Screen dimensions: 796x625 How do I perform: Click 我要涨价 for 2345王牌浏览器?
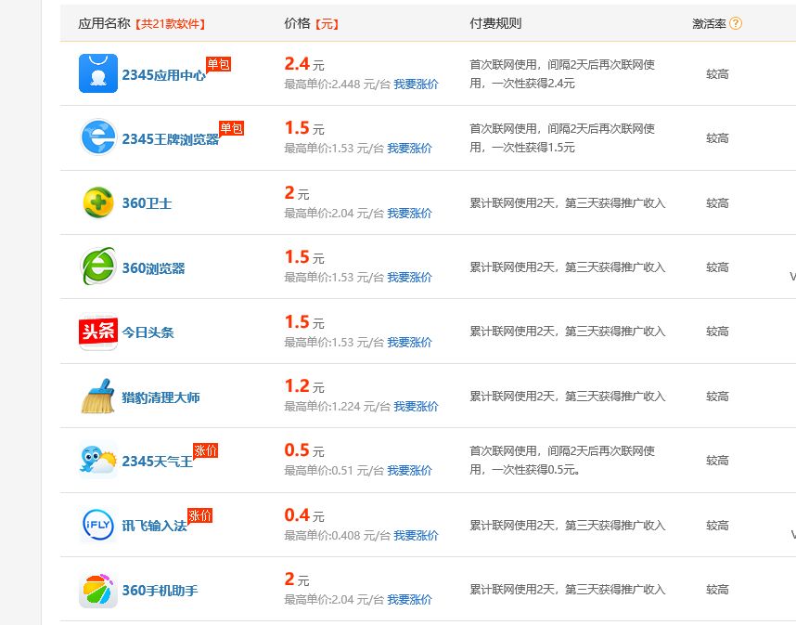[x=409, y=149]
